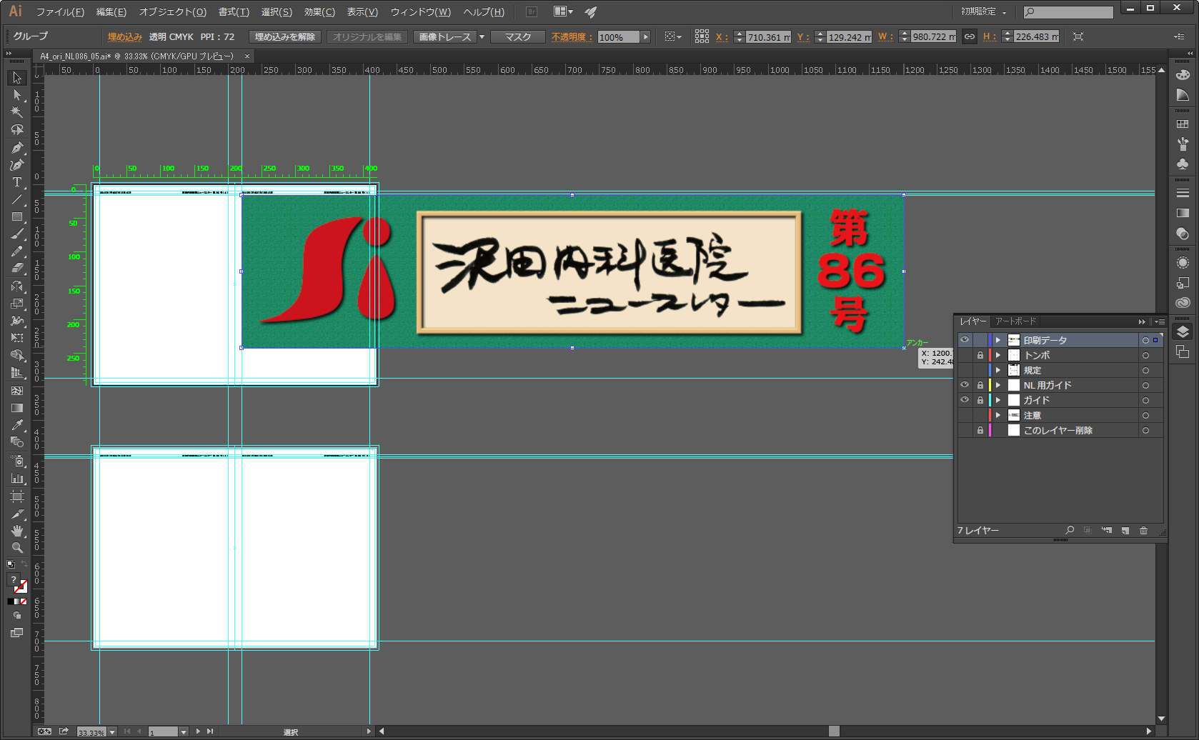The width and height of the screenshot is (1199, 740).
Task: Select the Paintbrush tool
Action: point(17,234)
